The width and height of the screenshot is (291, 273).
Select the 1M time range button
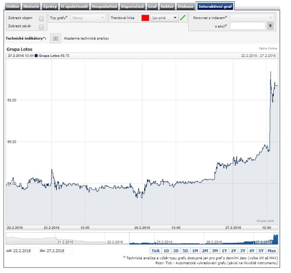pyautogui.click(x=195, y=251)
